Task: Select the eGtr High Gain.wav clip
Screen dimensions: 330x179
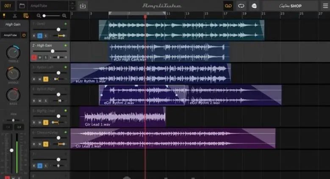Action: click(x=169, y=52)
